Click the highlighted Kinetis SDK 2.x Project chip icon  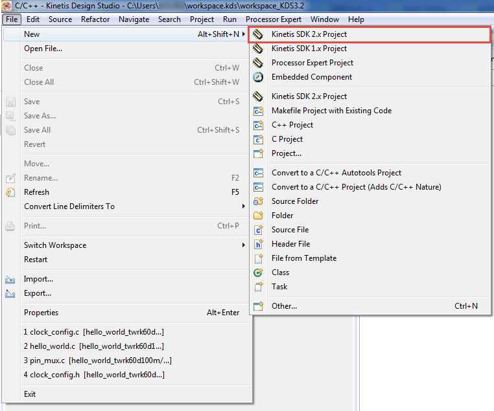pyautogui.click(x=258, y=34)
